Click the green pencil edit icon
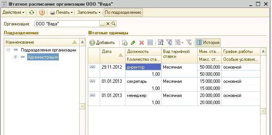This screenshot has height=135, width=272. click(x=133, y=43)
